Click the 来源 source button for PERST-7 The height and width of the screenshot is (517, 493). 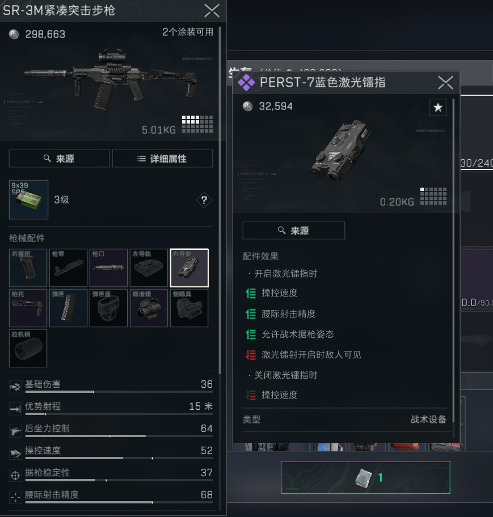tap(294, 231)
